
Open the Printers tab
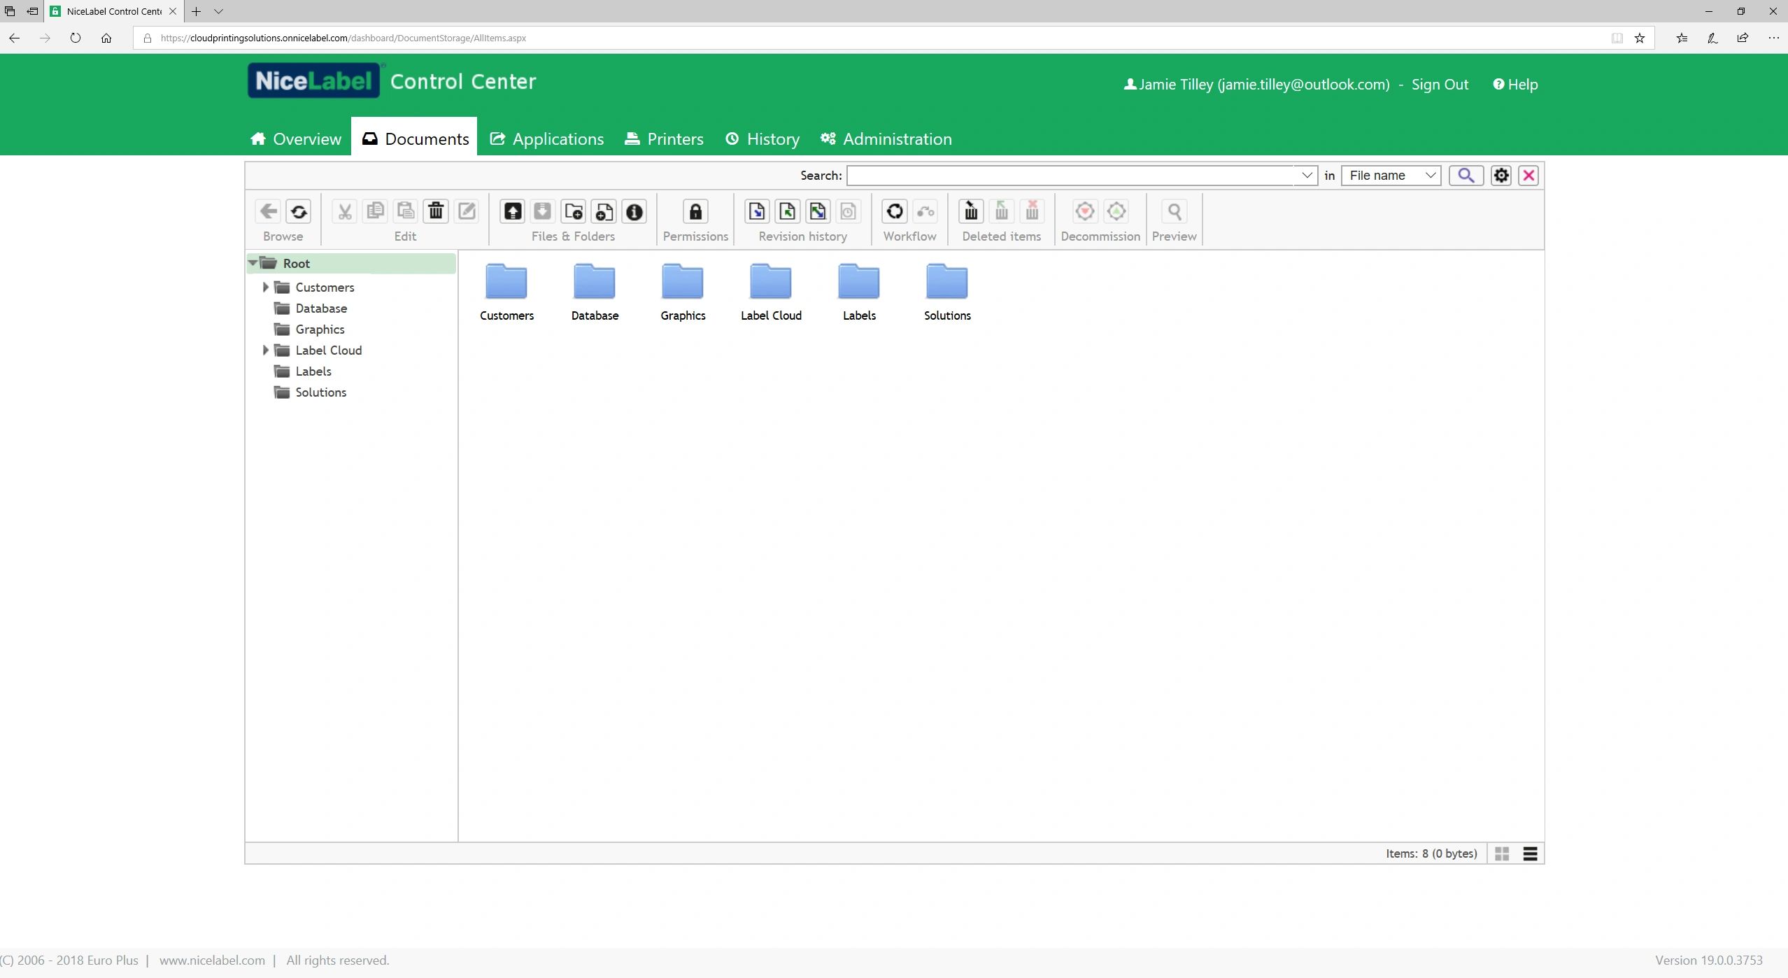click(664, 139)
